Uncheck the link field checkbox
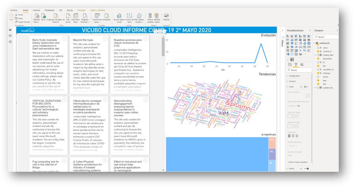Image resolution: width=354 pixels, height=187 pixels. point(318,66)
